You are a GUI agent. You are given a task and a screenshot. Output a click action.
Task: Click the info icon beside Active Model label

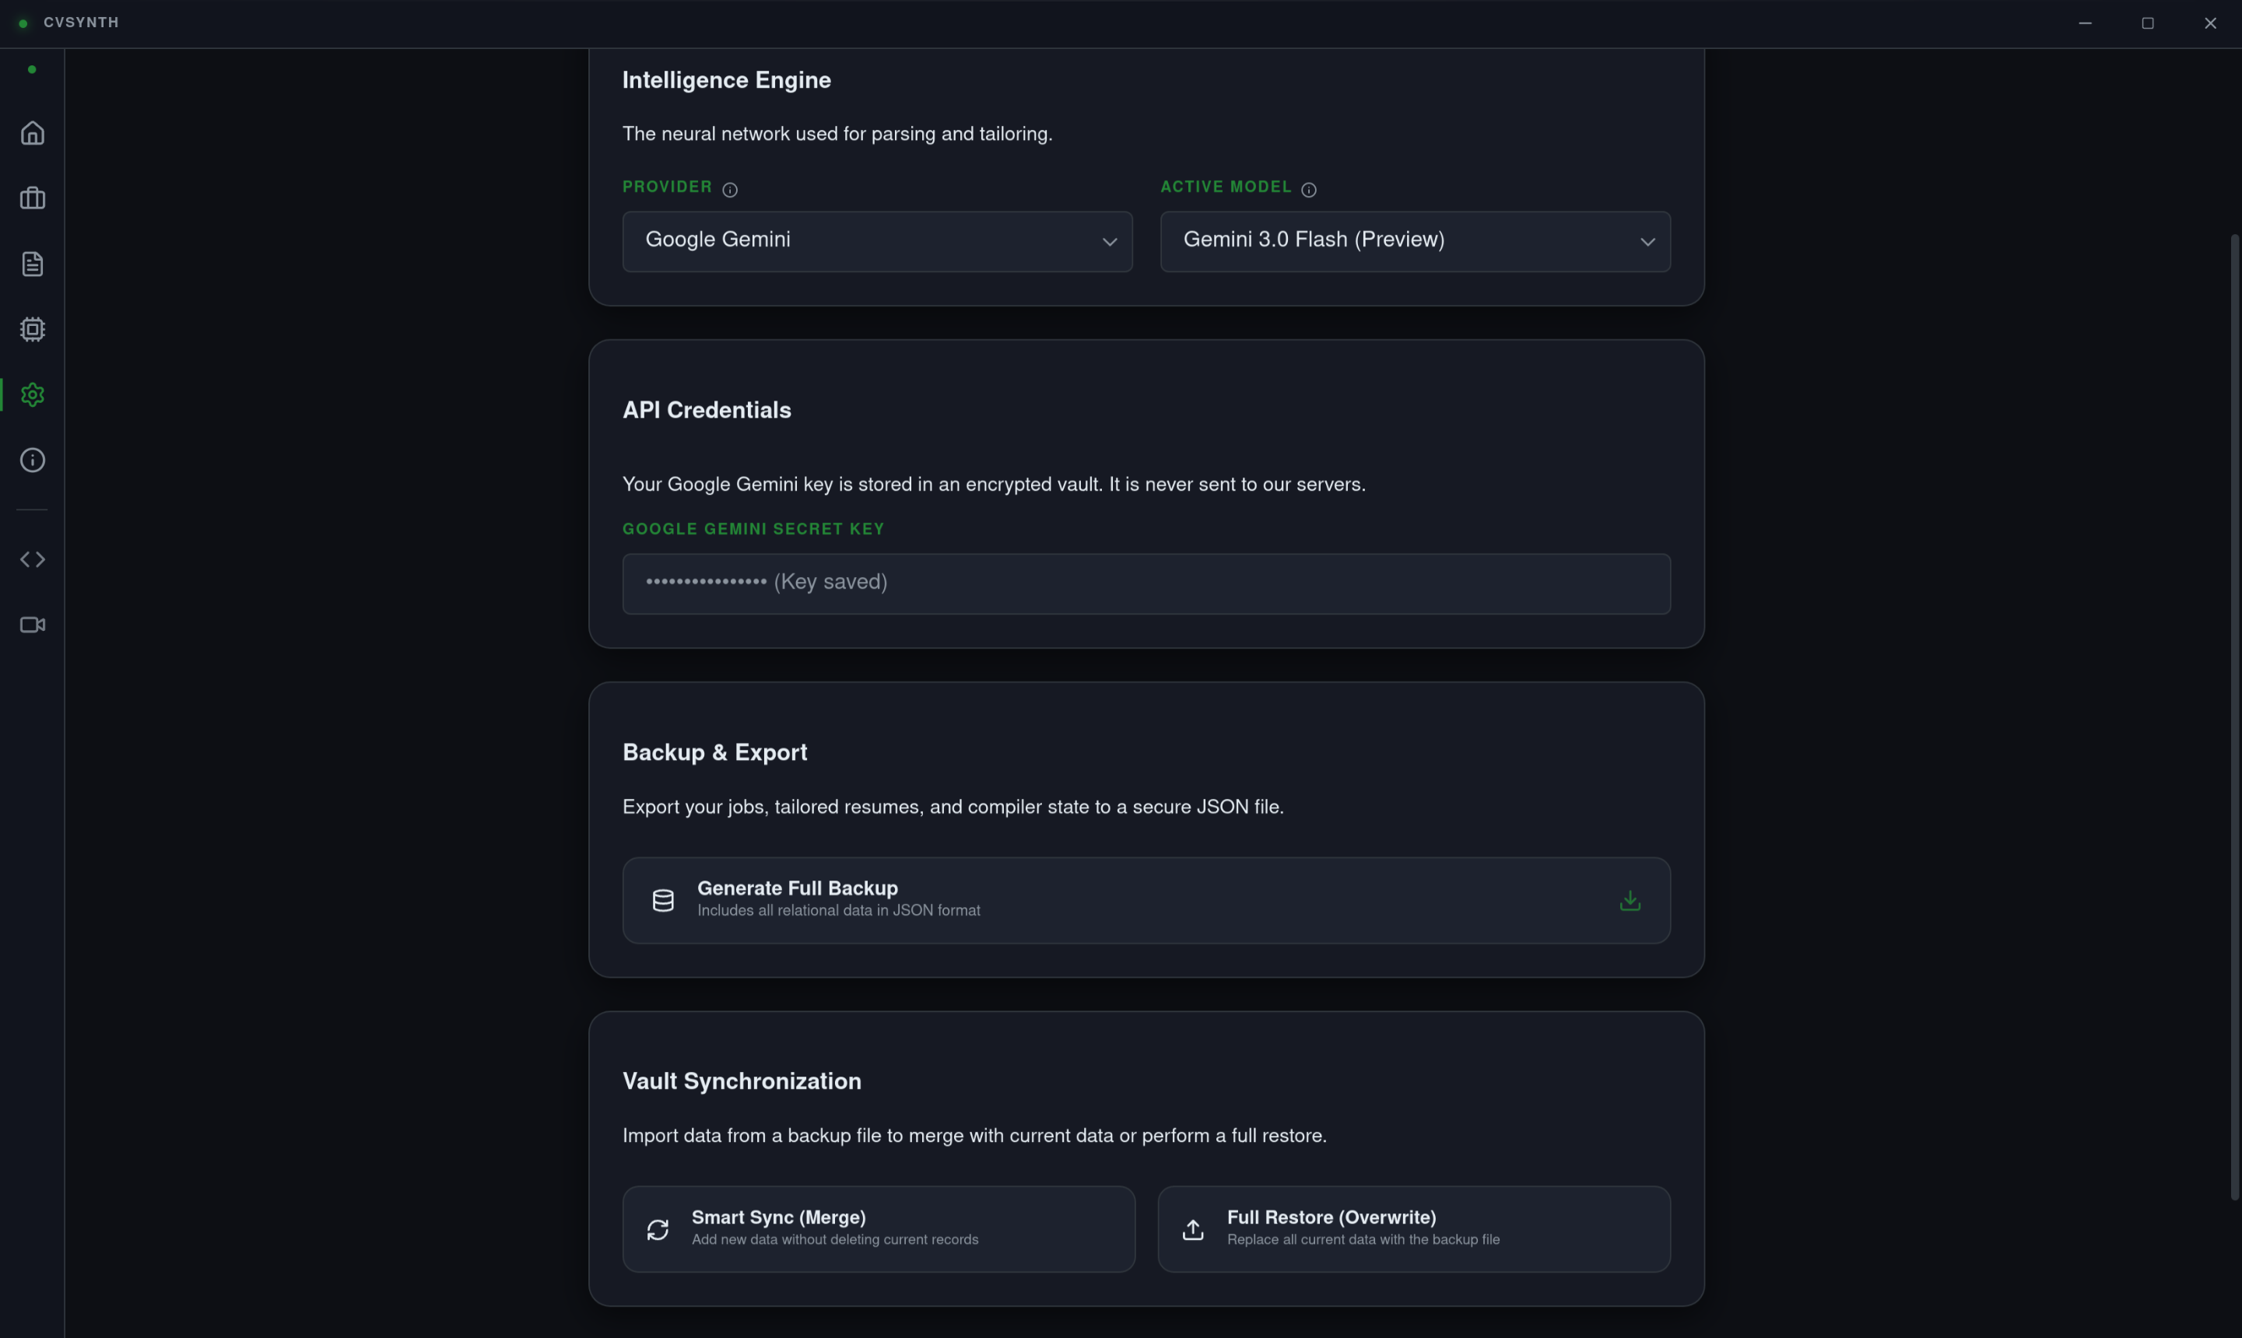[1309, 189]
